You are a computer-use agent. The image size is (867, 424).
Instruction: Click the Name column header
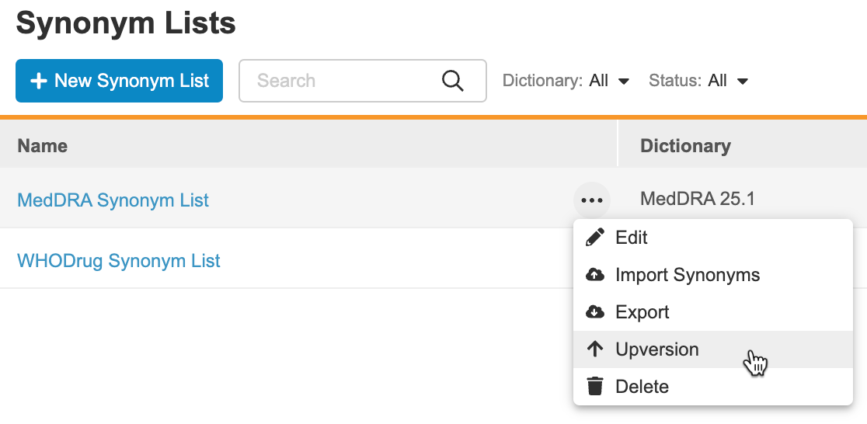(43, 146)
